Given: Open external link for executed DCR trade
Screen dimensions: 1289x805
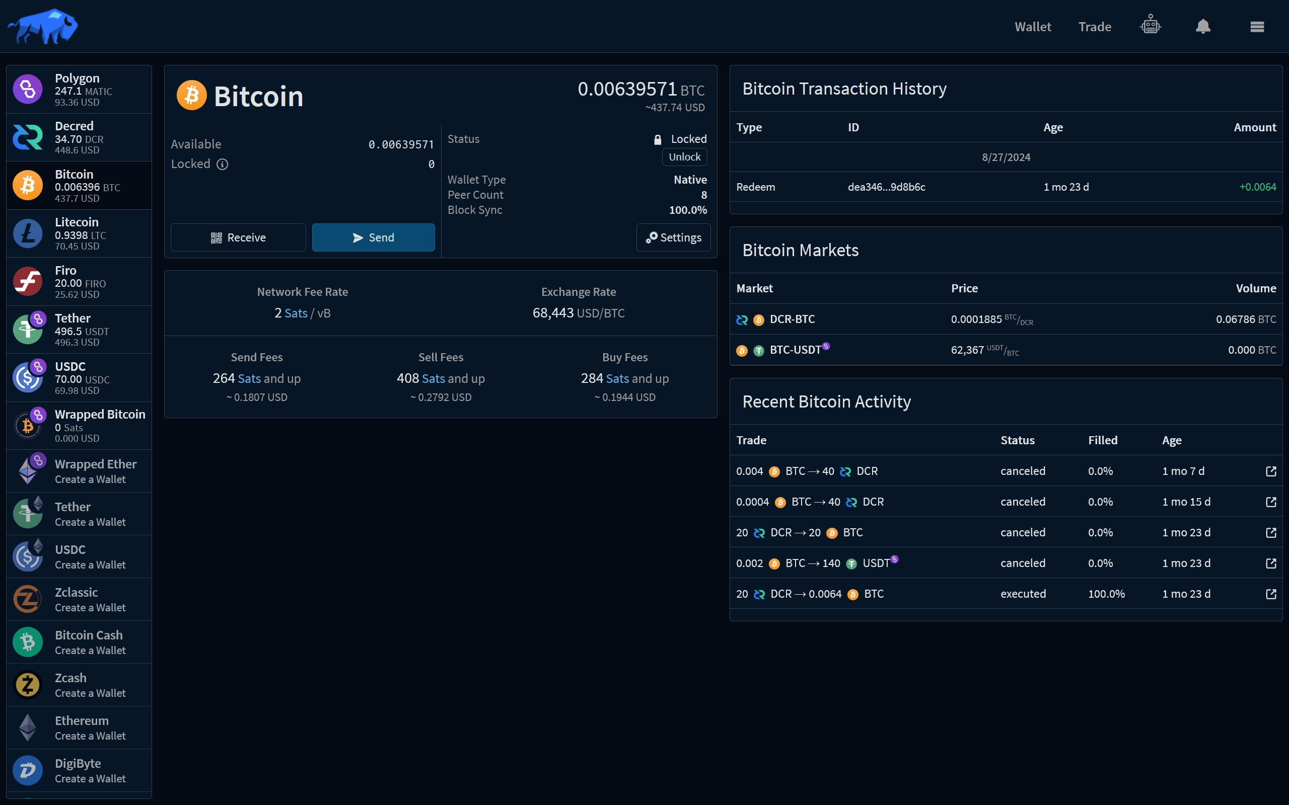Looking at the screenshot, I should [x=1271, y=594].
